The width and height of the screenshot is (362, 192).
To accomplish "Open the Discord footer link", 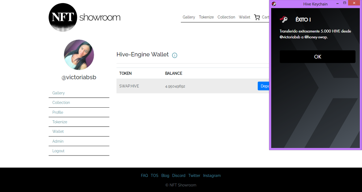I will pos(179,176).
